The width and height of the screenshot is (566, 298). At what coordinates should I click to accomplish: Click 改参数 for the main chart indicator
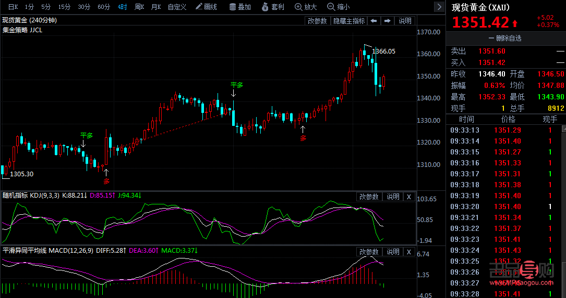coord(317,21)
